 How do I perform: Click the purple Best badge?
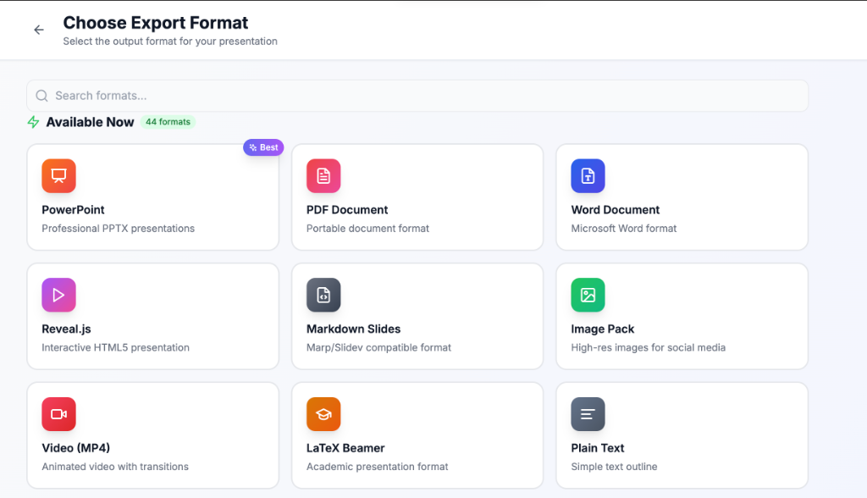[x=262, y=147]
